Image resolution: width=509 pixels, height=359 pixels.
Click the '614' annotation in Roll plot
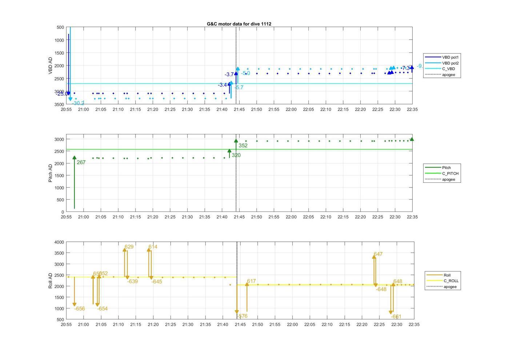(153, 247)
